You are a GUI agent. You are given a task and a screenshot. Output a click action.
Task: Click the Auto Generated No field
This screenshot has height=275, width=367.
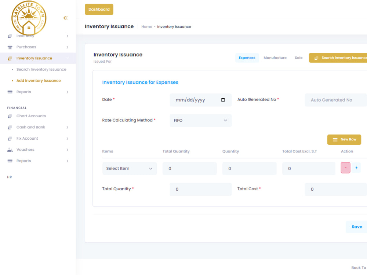coord(336,100)
